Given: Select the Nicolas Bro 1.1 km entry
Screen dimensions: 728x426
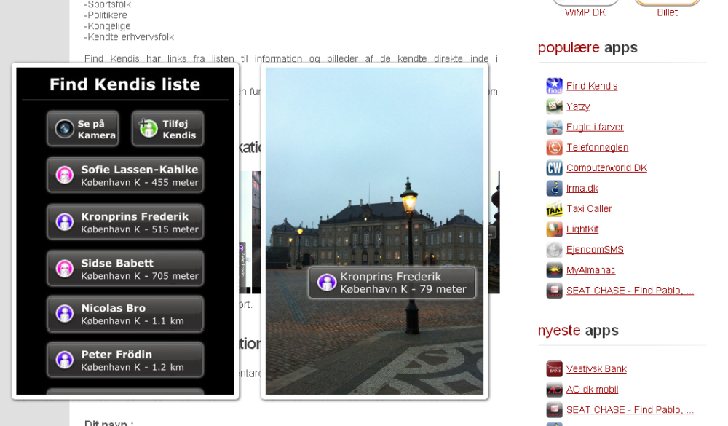Looking at the screenshot, I should point(125,314).
